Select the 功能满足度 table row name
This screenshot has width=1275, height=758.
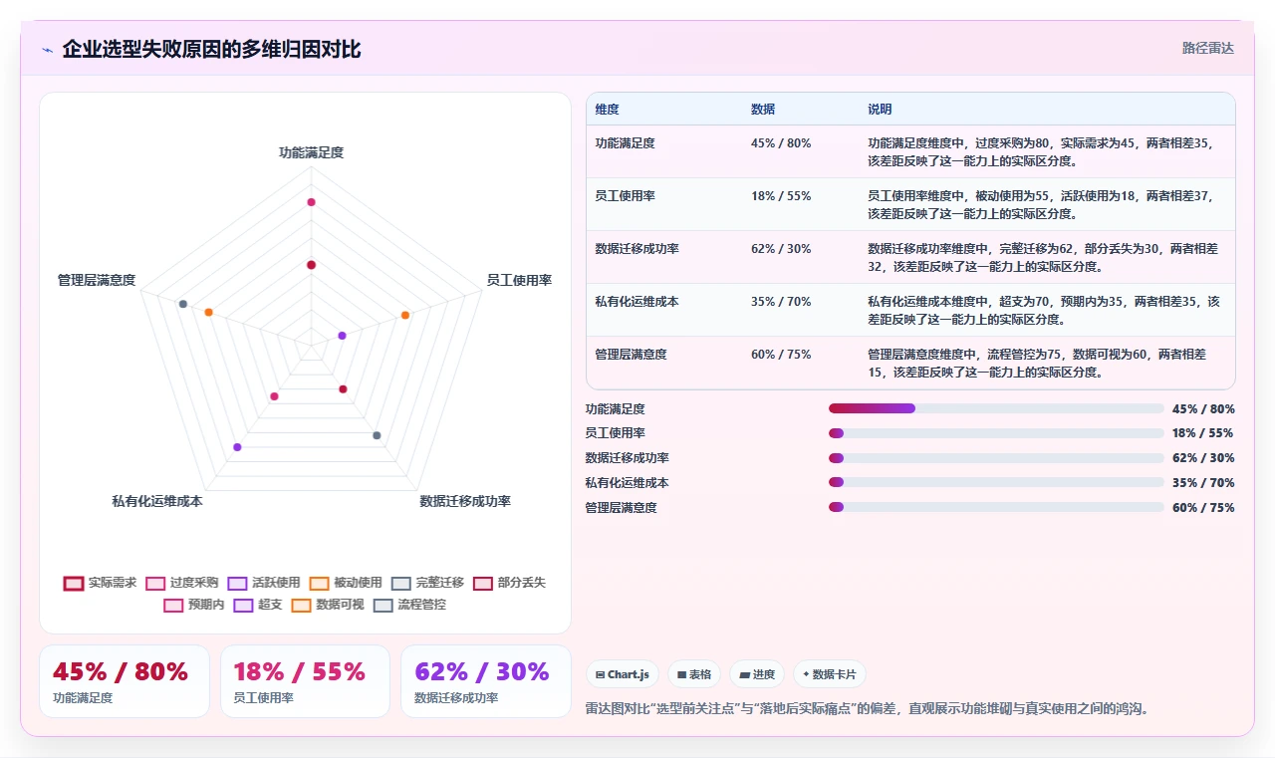pos(626,143)
